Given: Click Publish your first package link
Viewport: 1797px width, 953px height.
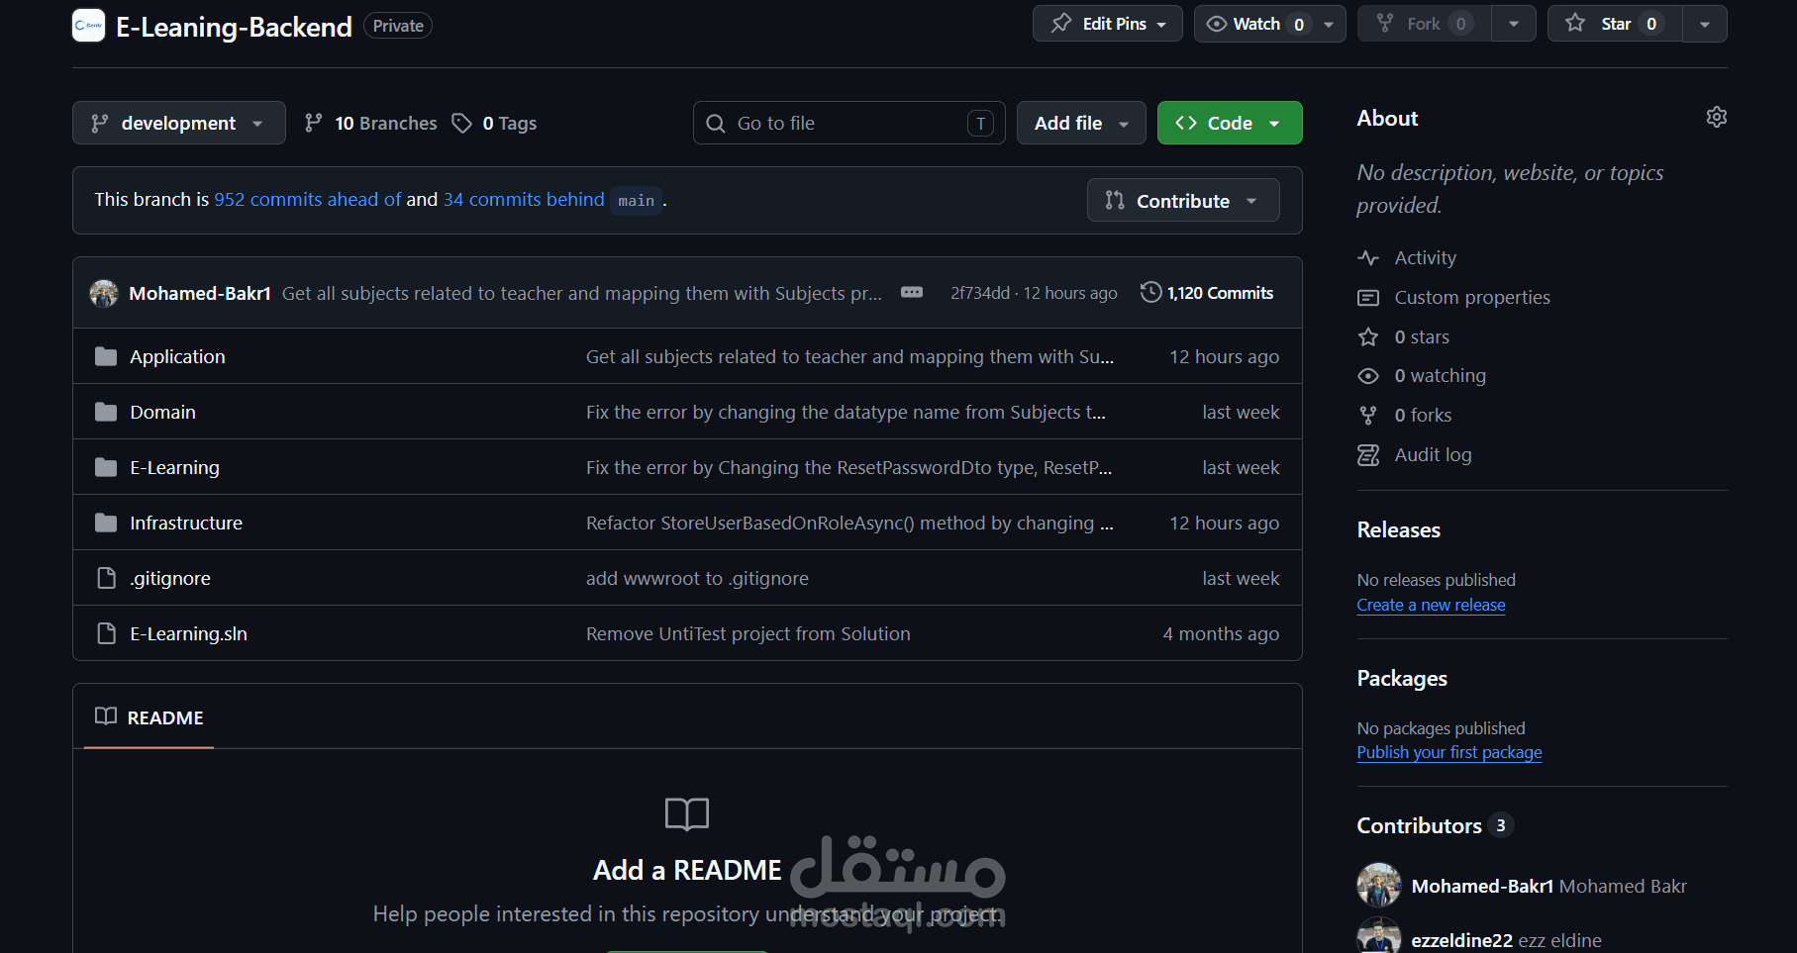Looking at the screenshot, I should click(1449, 752).
